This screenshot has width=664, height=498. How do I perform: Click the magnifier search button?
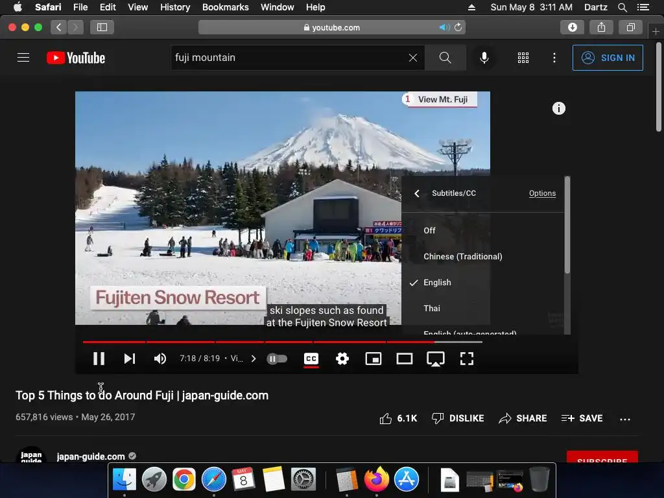pos(445,58)
